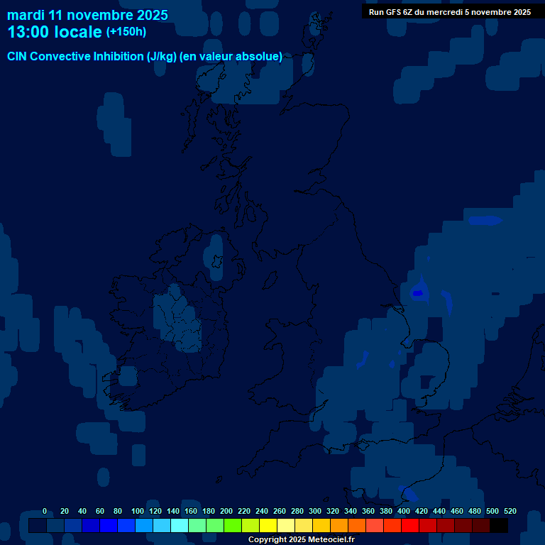
Task: Click the '500' legend value label
Action: [492, 511]
